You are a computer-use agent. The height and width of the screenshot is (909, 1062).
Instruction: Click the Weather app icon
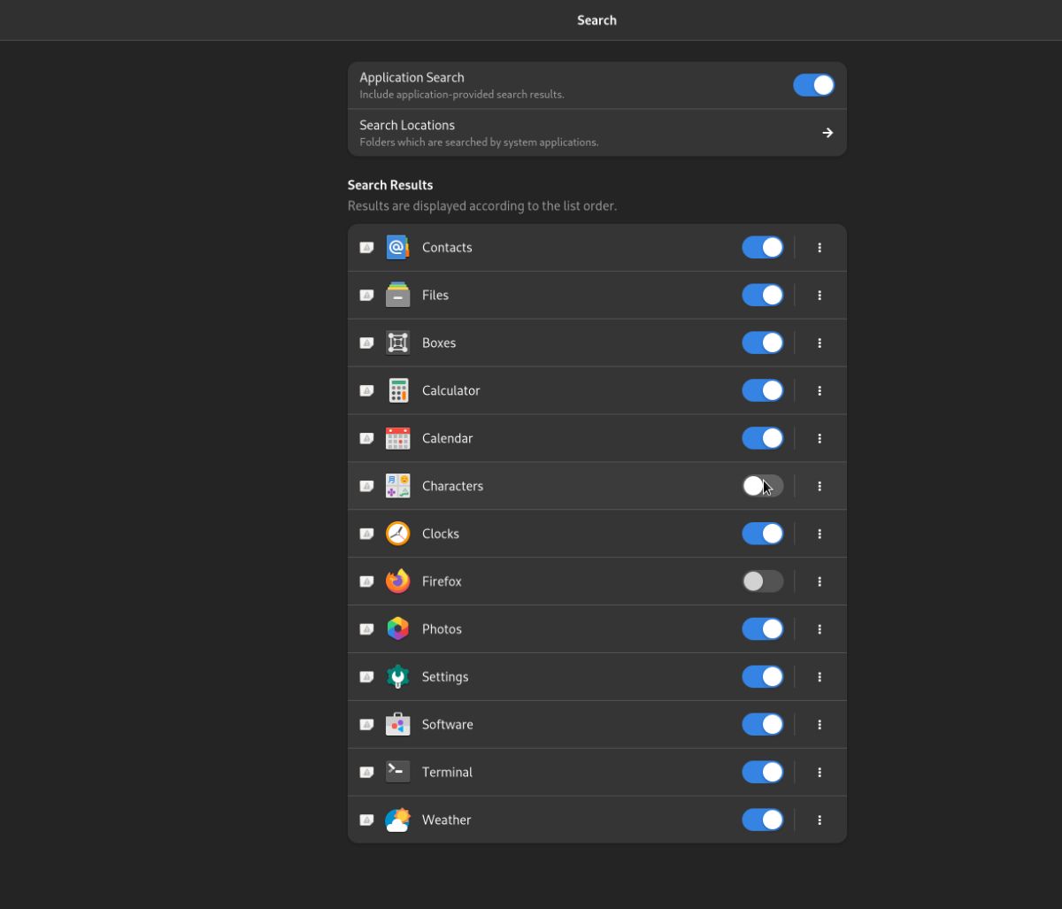coord(397,820)
